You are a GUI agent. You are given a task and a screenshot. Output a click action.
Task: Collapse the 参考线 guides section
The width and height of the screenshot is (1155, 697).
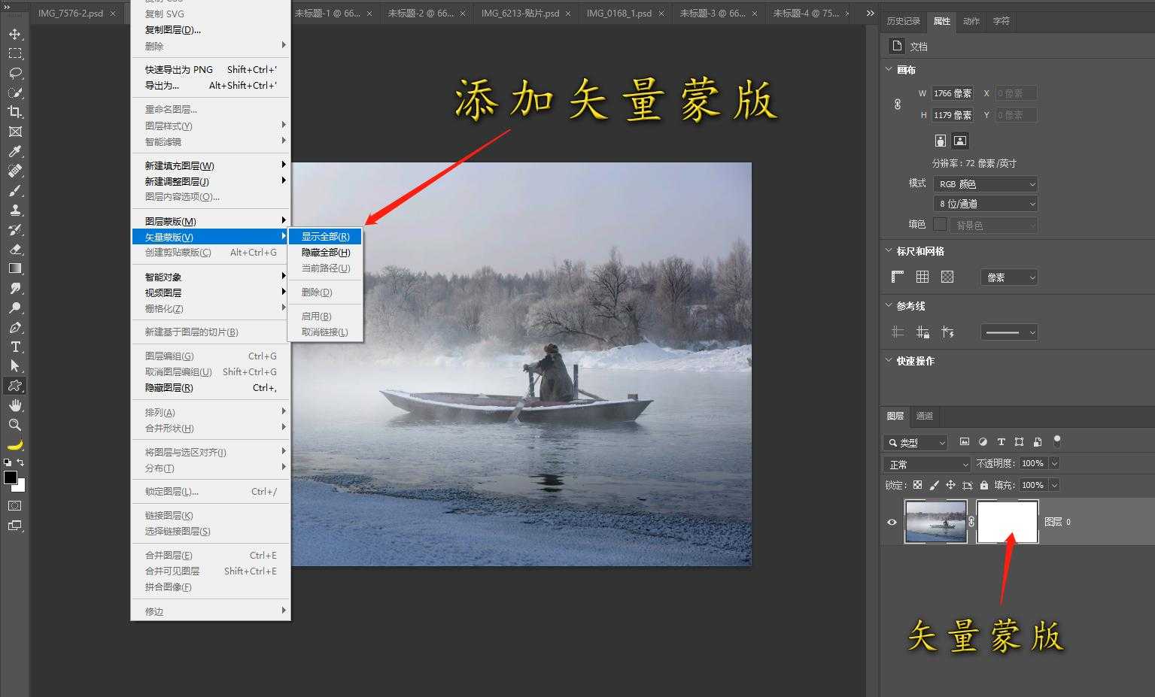(889, 305)
